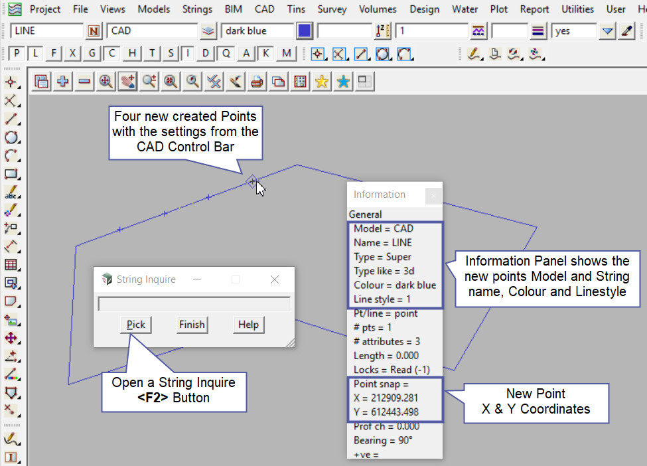Click the dark blue colour swatch
647x466 pixels.
305,31
